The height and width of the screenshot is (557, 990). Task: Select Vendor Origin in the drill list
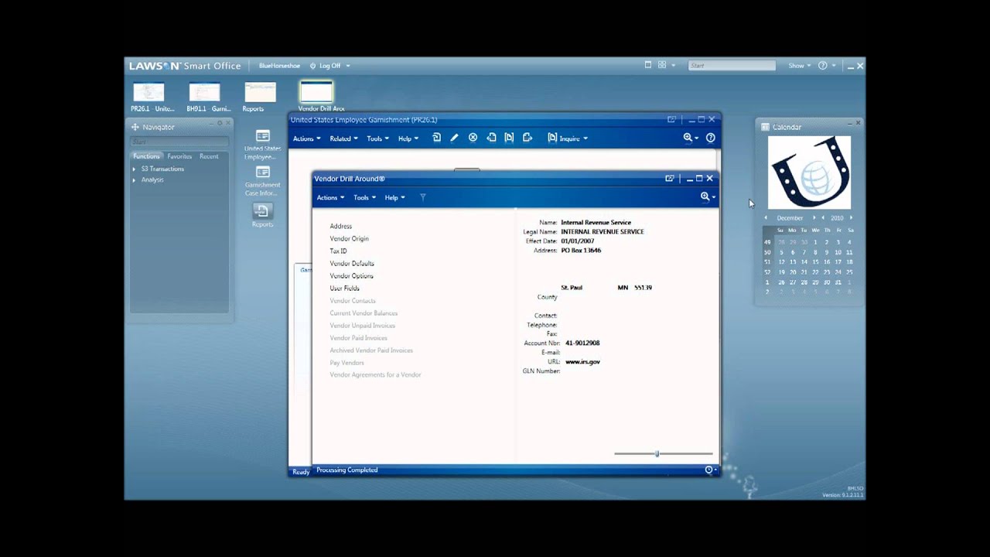pos(349,238)
